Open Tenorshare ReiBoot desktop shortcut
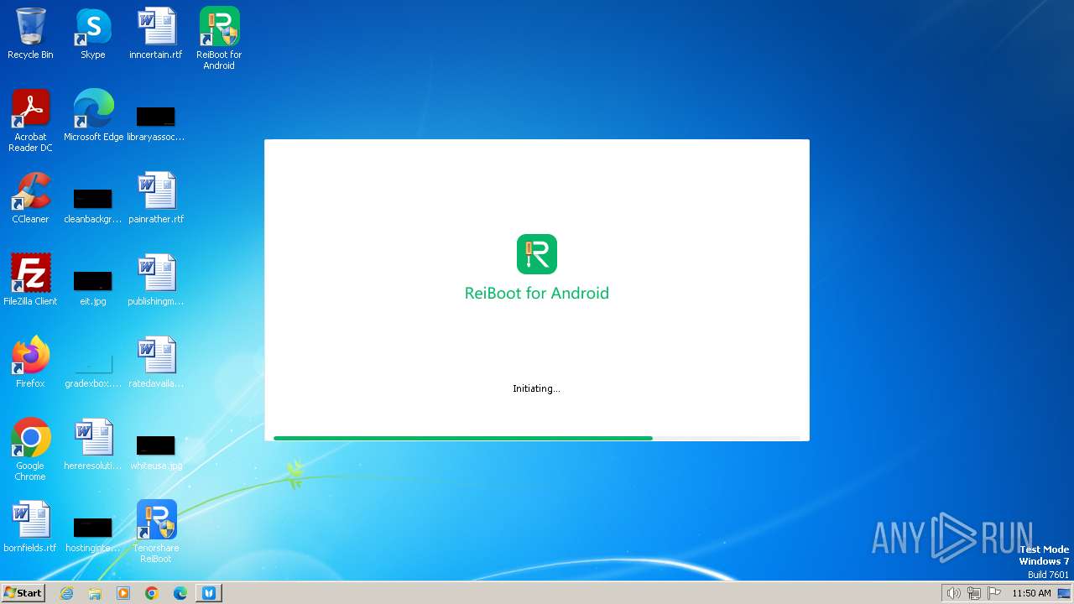The height and width of the screenshot is (604, 1074). click(156, 532)
